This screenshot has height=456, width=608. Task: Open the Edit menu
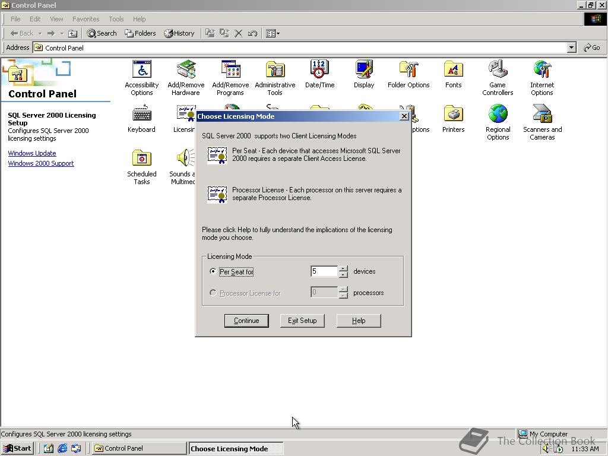tap(35, 19)
